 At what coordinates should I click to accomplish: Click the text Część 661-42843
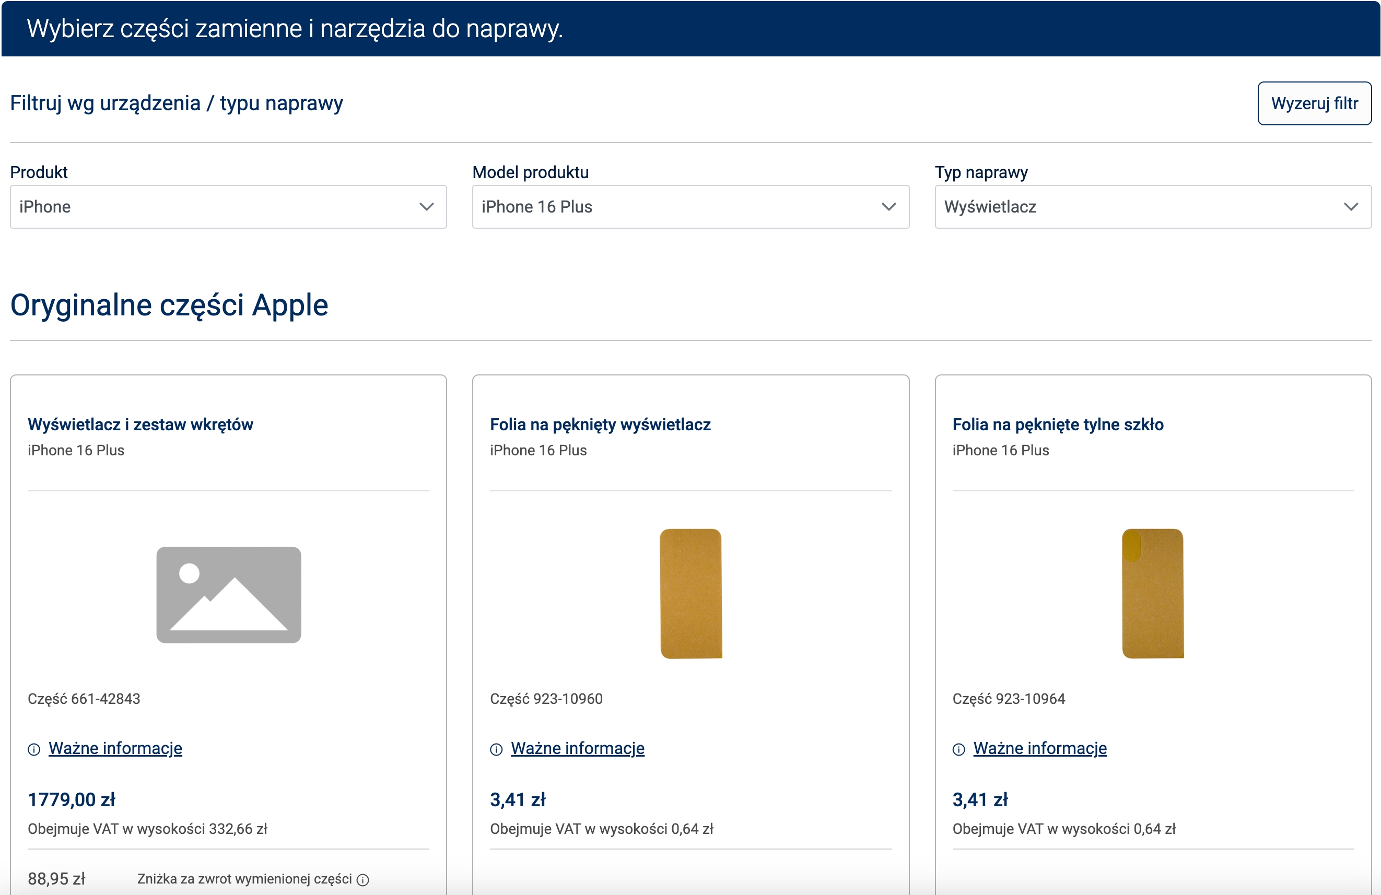pos(84,698)
